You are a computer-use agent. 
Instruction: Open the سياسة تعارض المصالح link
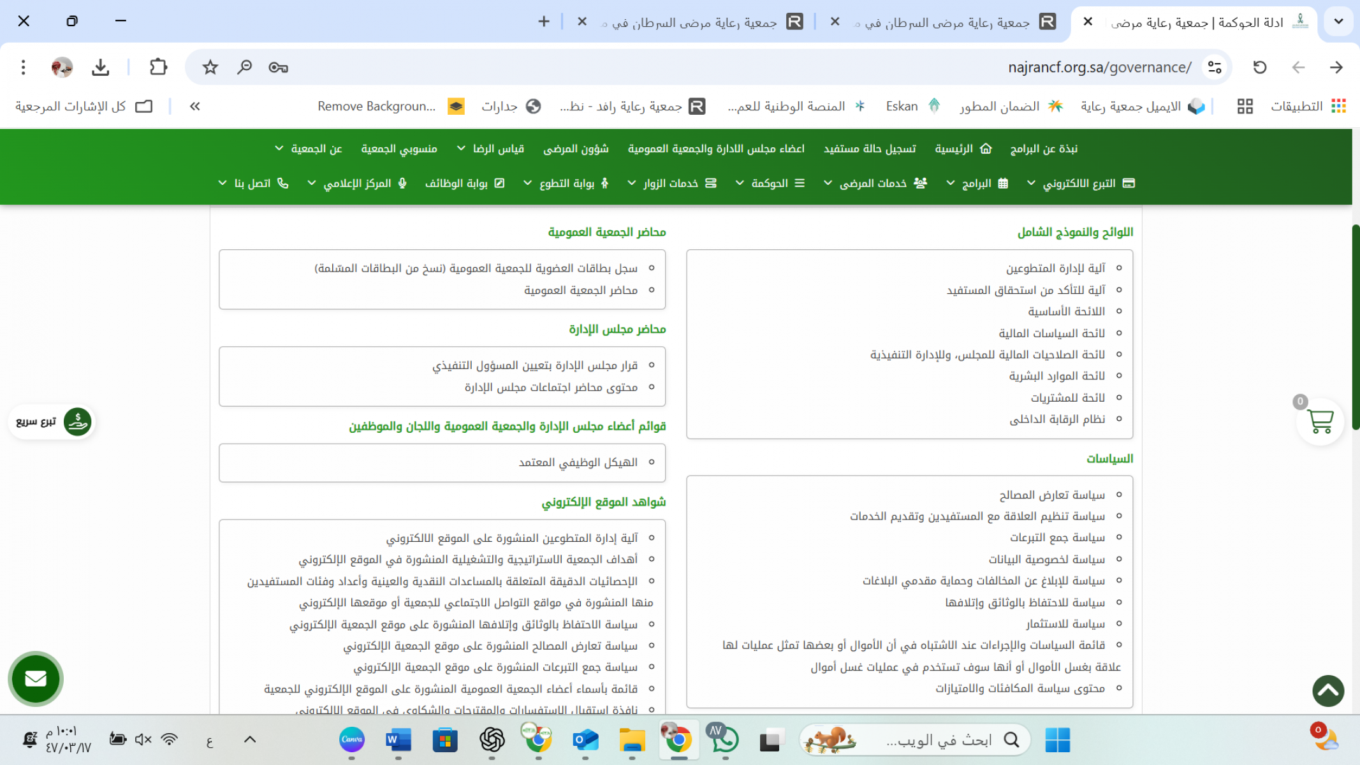point(1051,495)
